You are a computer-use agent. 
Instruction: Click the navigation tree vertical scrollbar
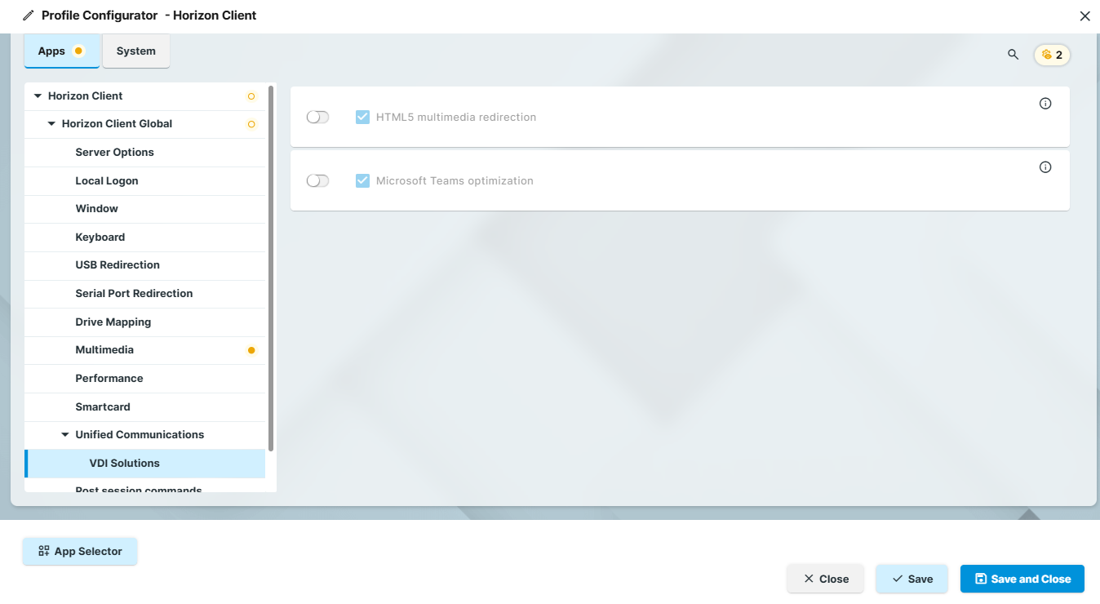[271, 268]
